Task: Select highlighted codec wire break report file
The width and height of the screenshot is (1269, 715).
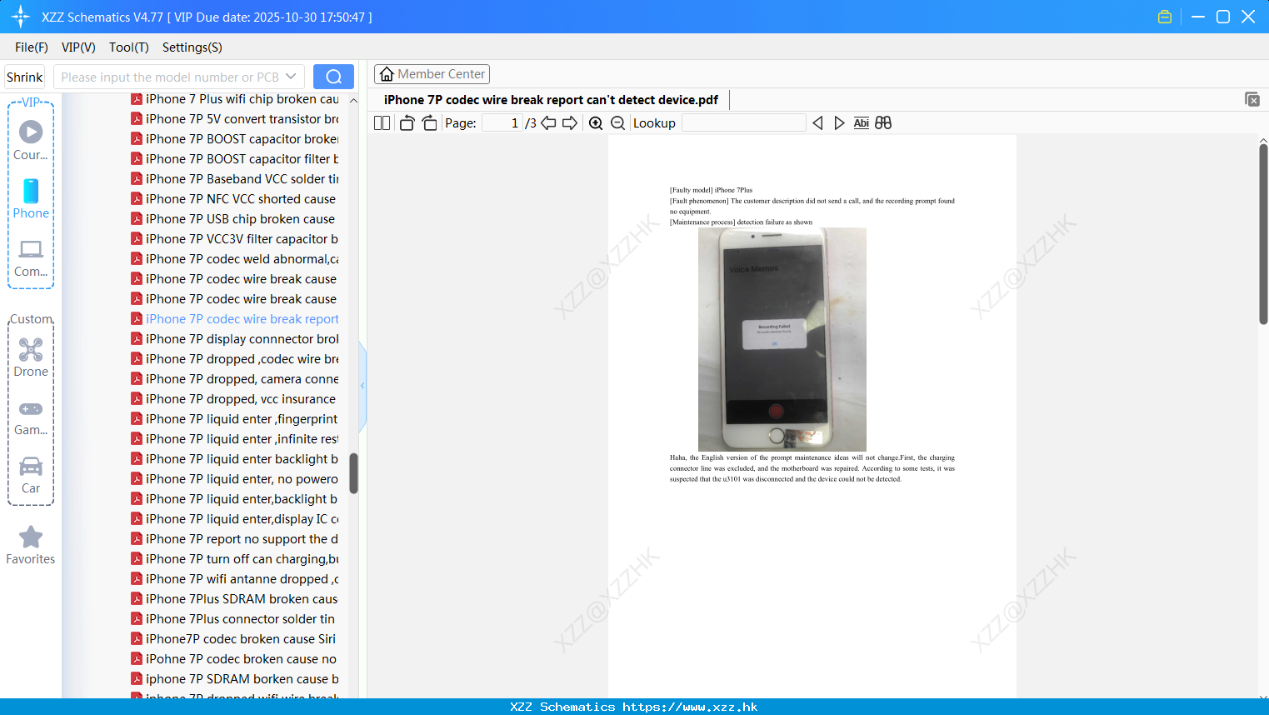Action: [x=235, y=319]
